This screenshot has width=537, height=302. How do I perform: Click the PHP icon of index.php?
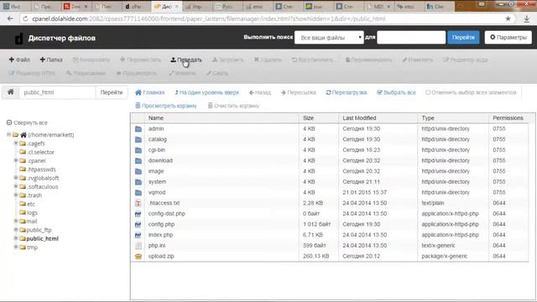[138, 235]
